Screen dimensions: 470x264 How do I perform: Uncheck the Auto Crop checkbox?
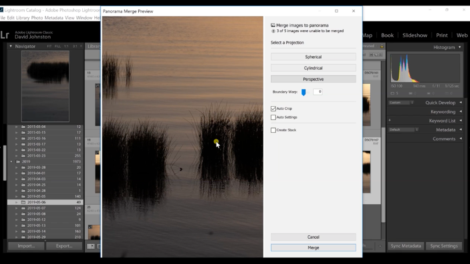(x=273, y=109)
